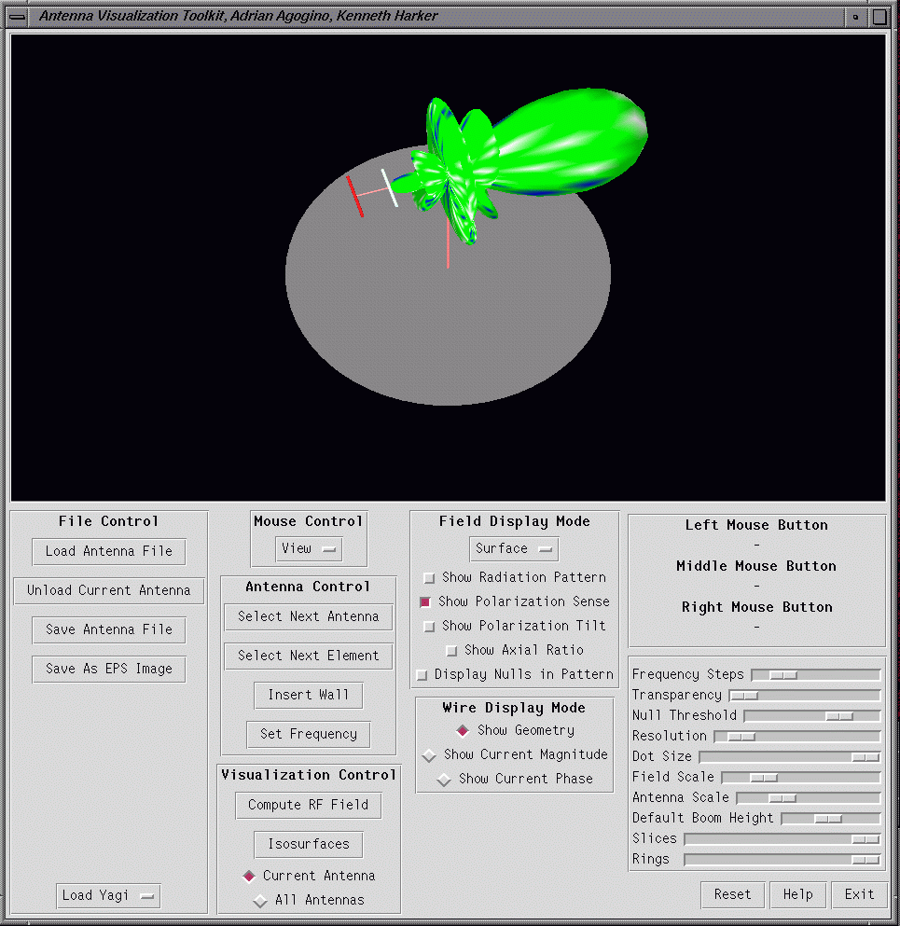Image resolution: width=900 pixels, height=926 pixels.
Task: Click the Help button
Action: pyautogui.click(x=797, y=894)
